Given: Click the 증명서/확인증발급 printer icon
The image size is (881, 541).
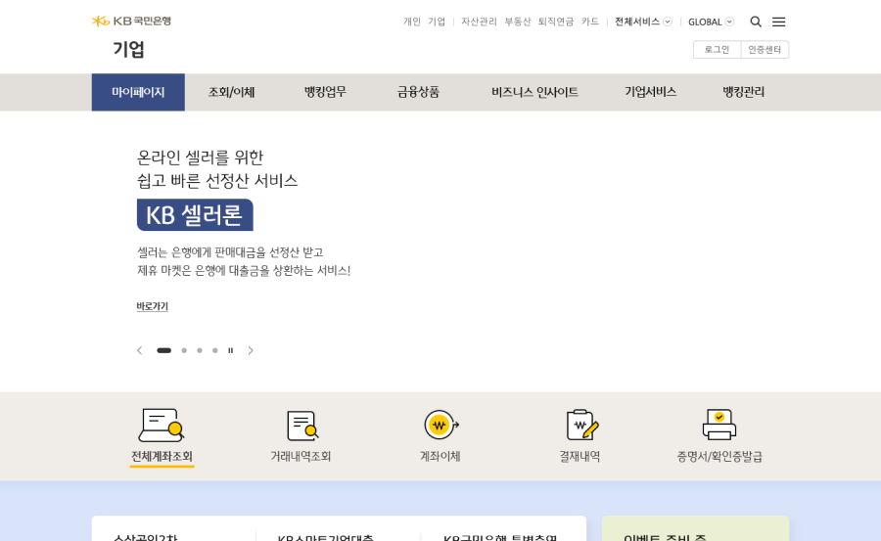Looking at the screenshot, I should coord(719,425).
